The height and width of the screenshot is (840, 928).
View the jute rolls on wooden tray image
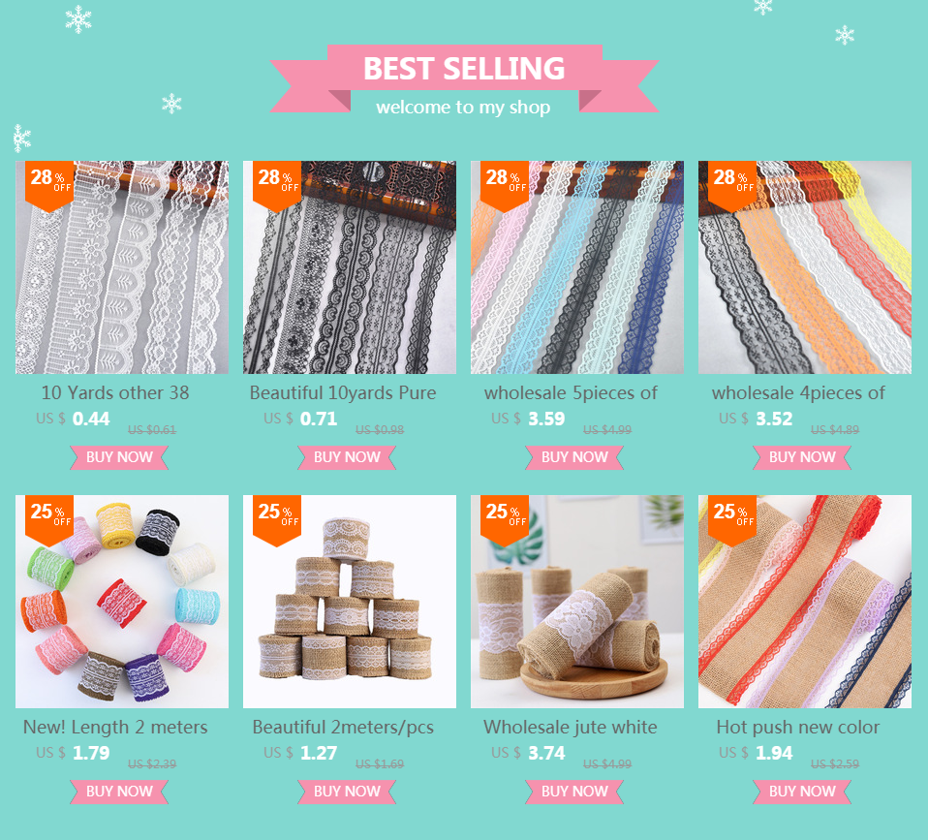577,602
